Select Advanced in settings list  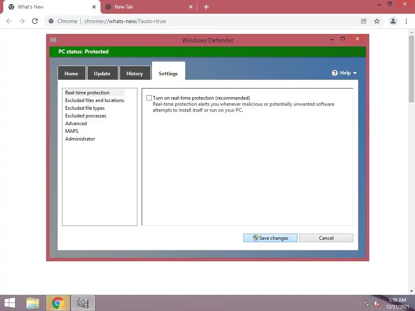[x=76, y=123]
